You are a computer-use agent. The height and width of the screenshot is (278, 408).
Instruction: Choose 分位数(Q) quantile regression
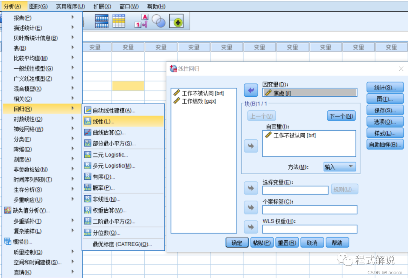[123, 233]
